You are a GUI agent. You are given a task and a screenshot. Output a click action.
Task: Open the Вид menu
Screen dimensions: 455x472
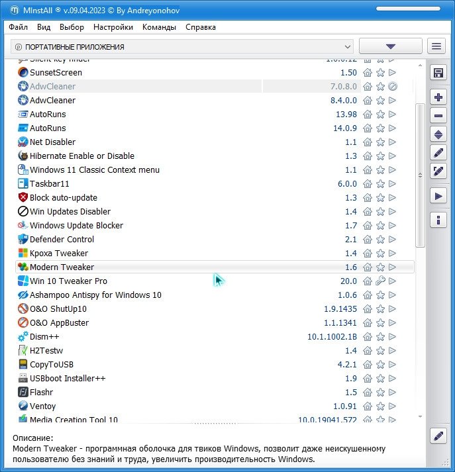44,27
